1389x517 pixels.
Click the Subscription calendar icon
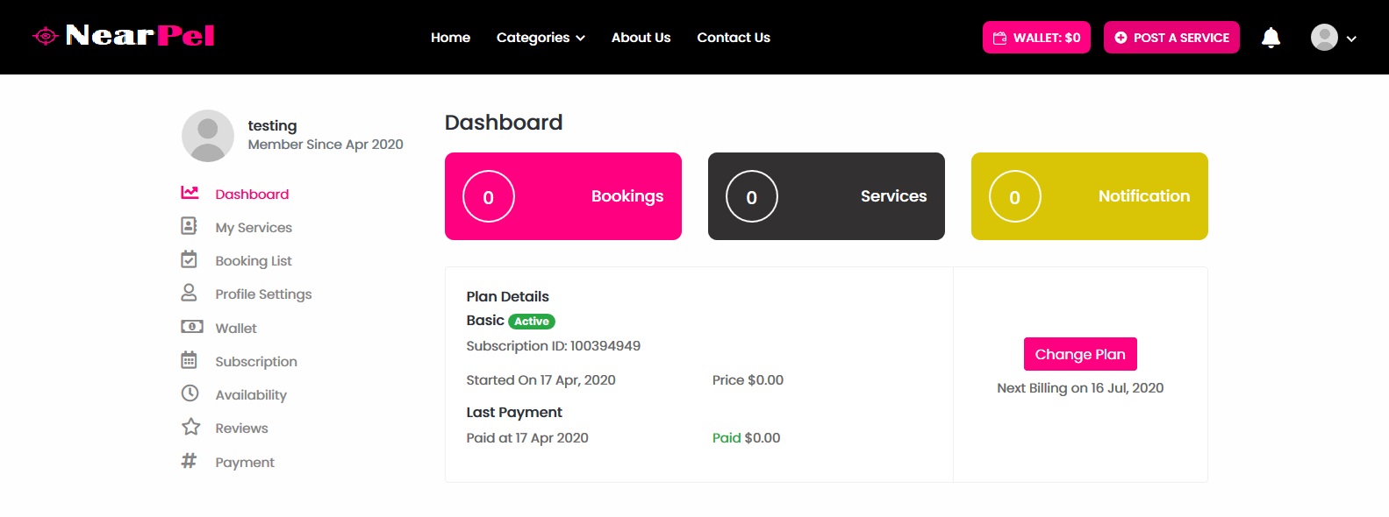(x=189, y=360)
